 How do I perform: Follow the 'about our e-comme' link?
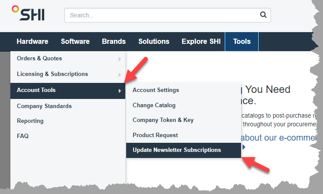point(278,138)
